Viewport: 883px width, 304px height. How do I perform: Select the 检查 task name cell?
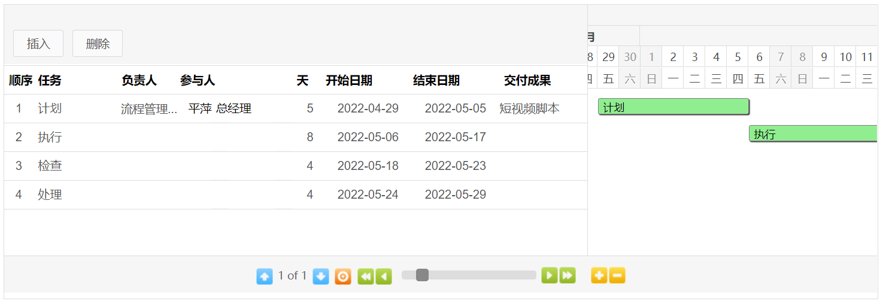(50, 166)
